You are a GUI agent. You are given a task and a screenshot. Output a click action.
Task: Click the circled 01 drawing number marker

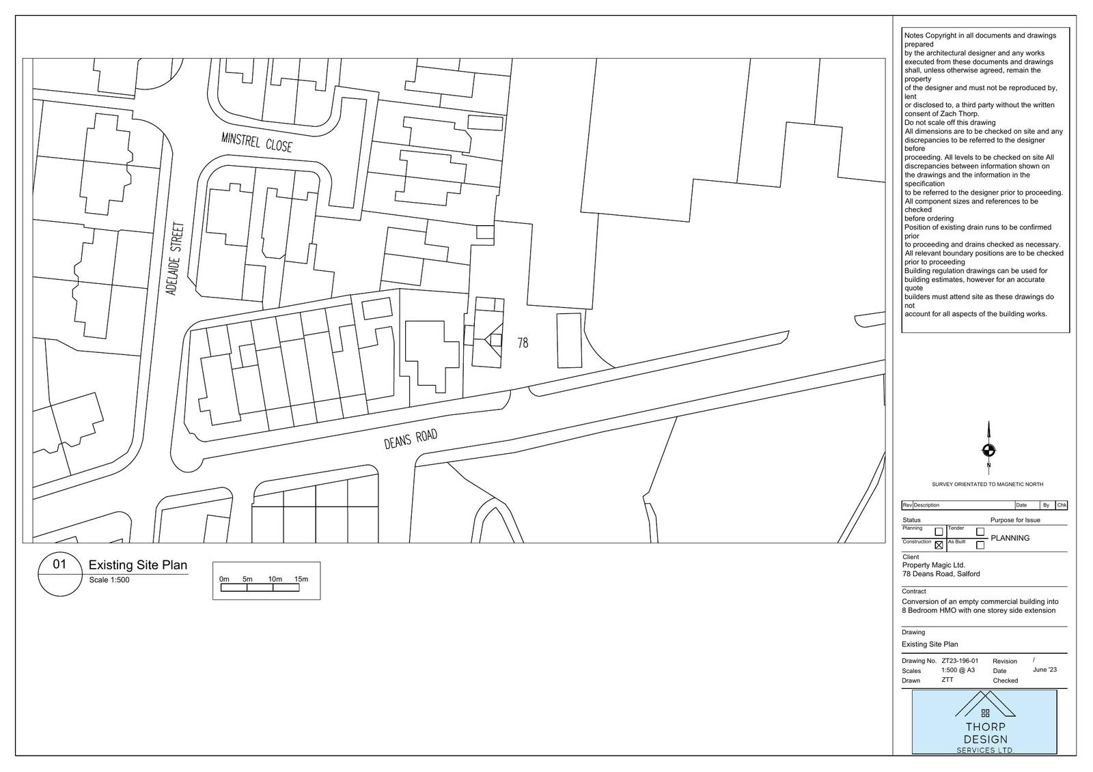click(60, 564)
